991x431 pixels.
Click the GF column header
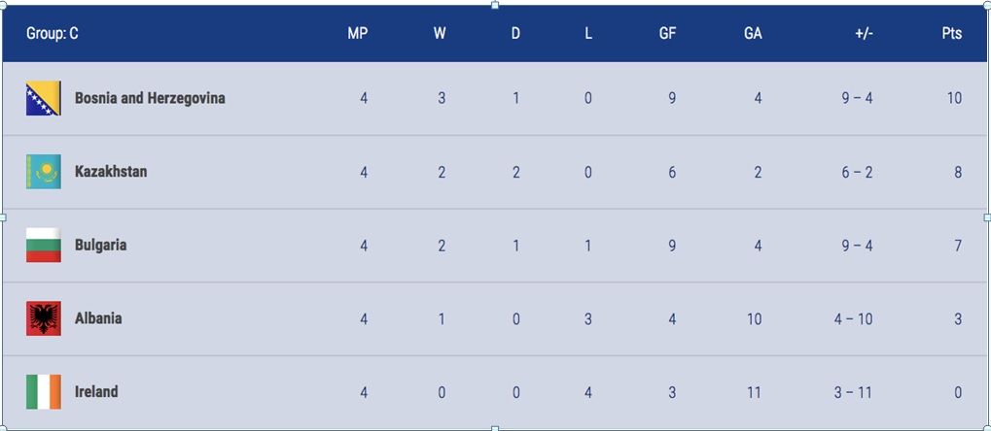(x=667, y=33)
